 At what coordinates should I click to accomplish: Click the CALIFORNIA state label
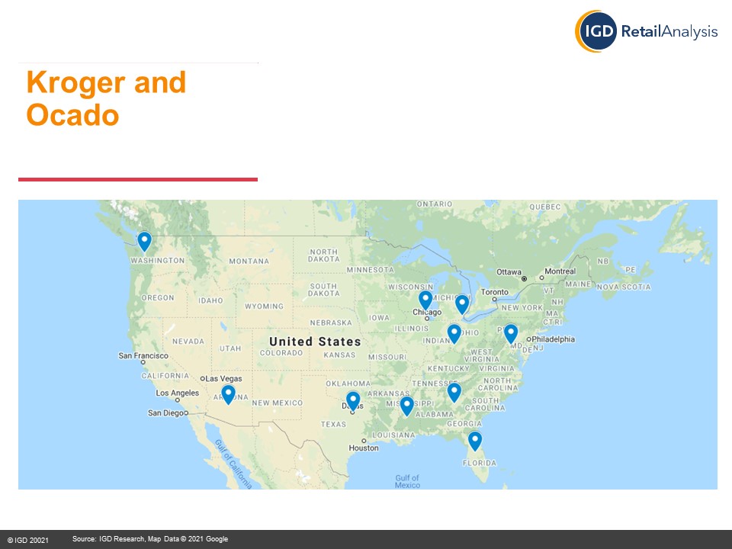(165, 376)
